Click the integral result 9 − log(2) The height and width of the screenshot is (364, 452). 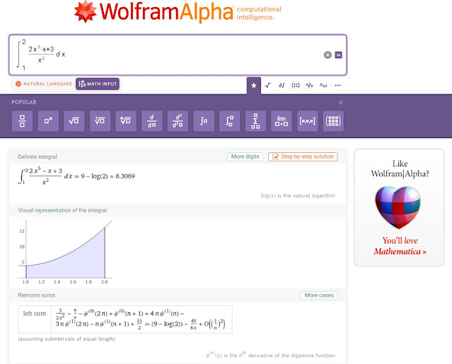coord(94,176)
